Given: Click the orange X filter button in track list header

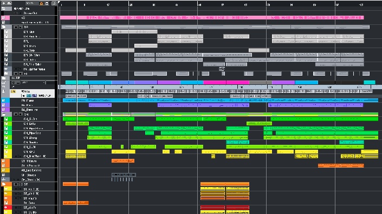Looking at the screenshot, I should pyautogui.click(x=41, y=3).
